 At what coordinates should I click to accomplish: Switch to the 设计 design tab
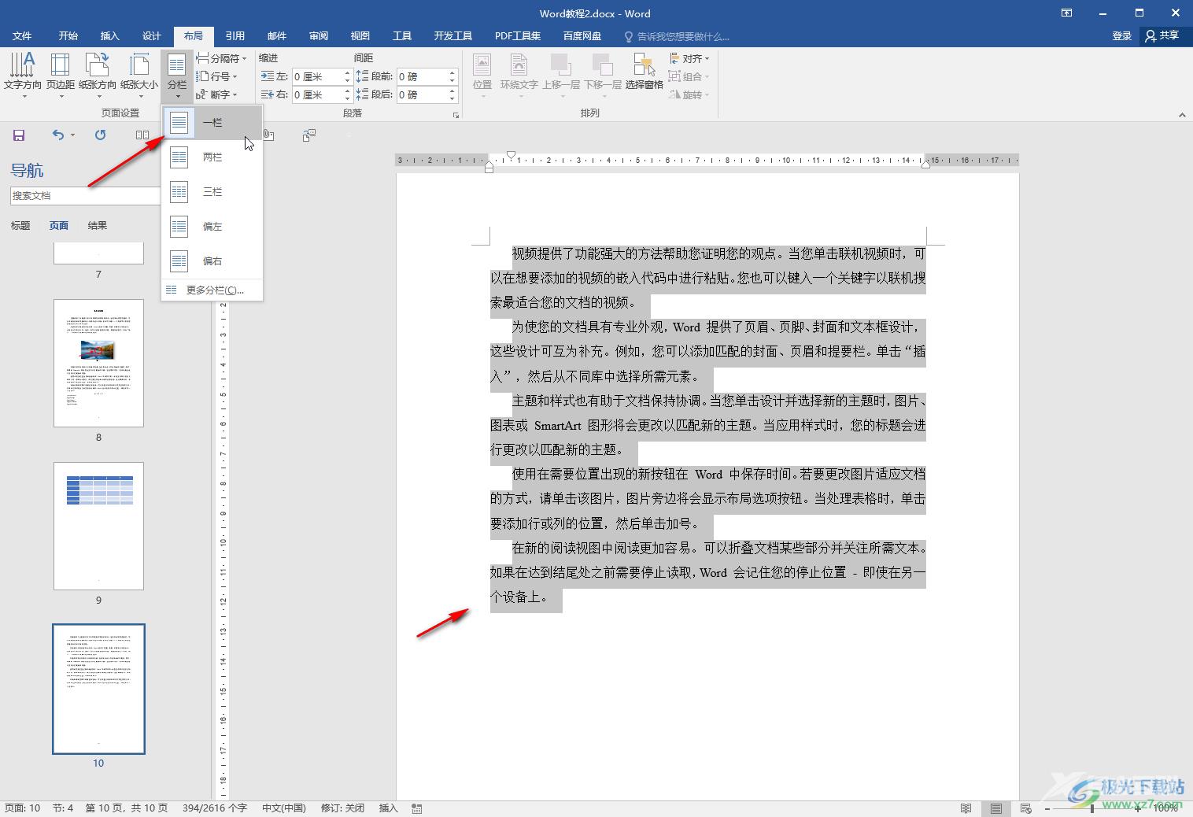(x=152, y=36)
